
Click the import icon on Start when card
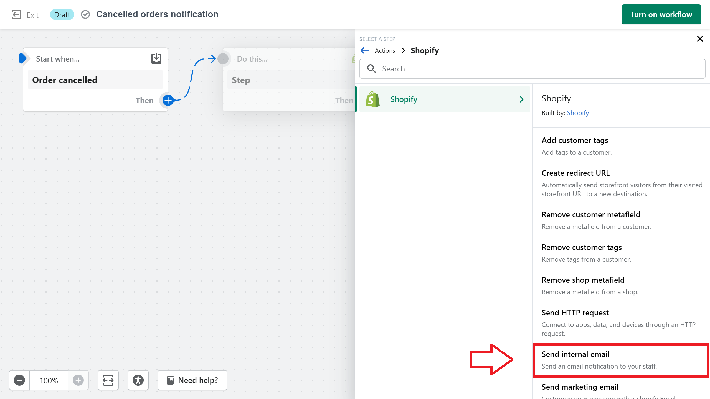(x=156, y=58)
